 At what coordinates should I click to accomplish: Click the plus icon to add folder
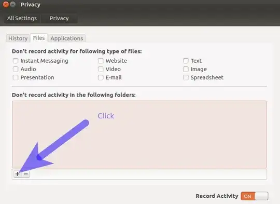(18, 174)
